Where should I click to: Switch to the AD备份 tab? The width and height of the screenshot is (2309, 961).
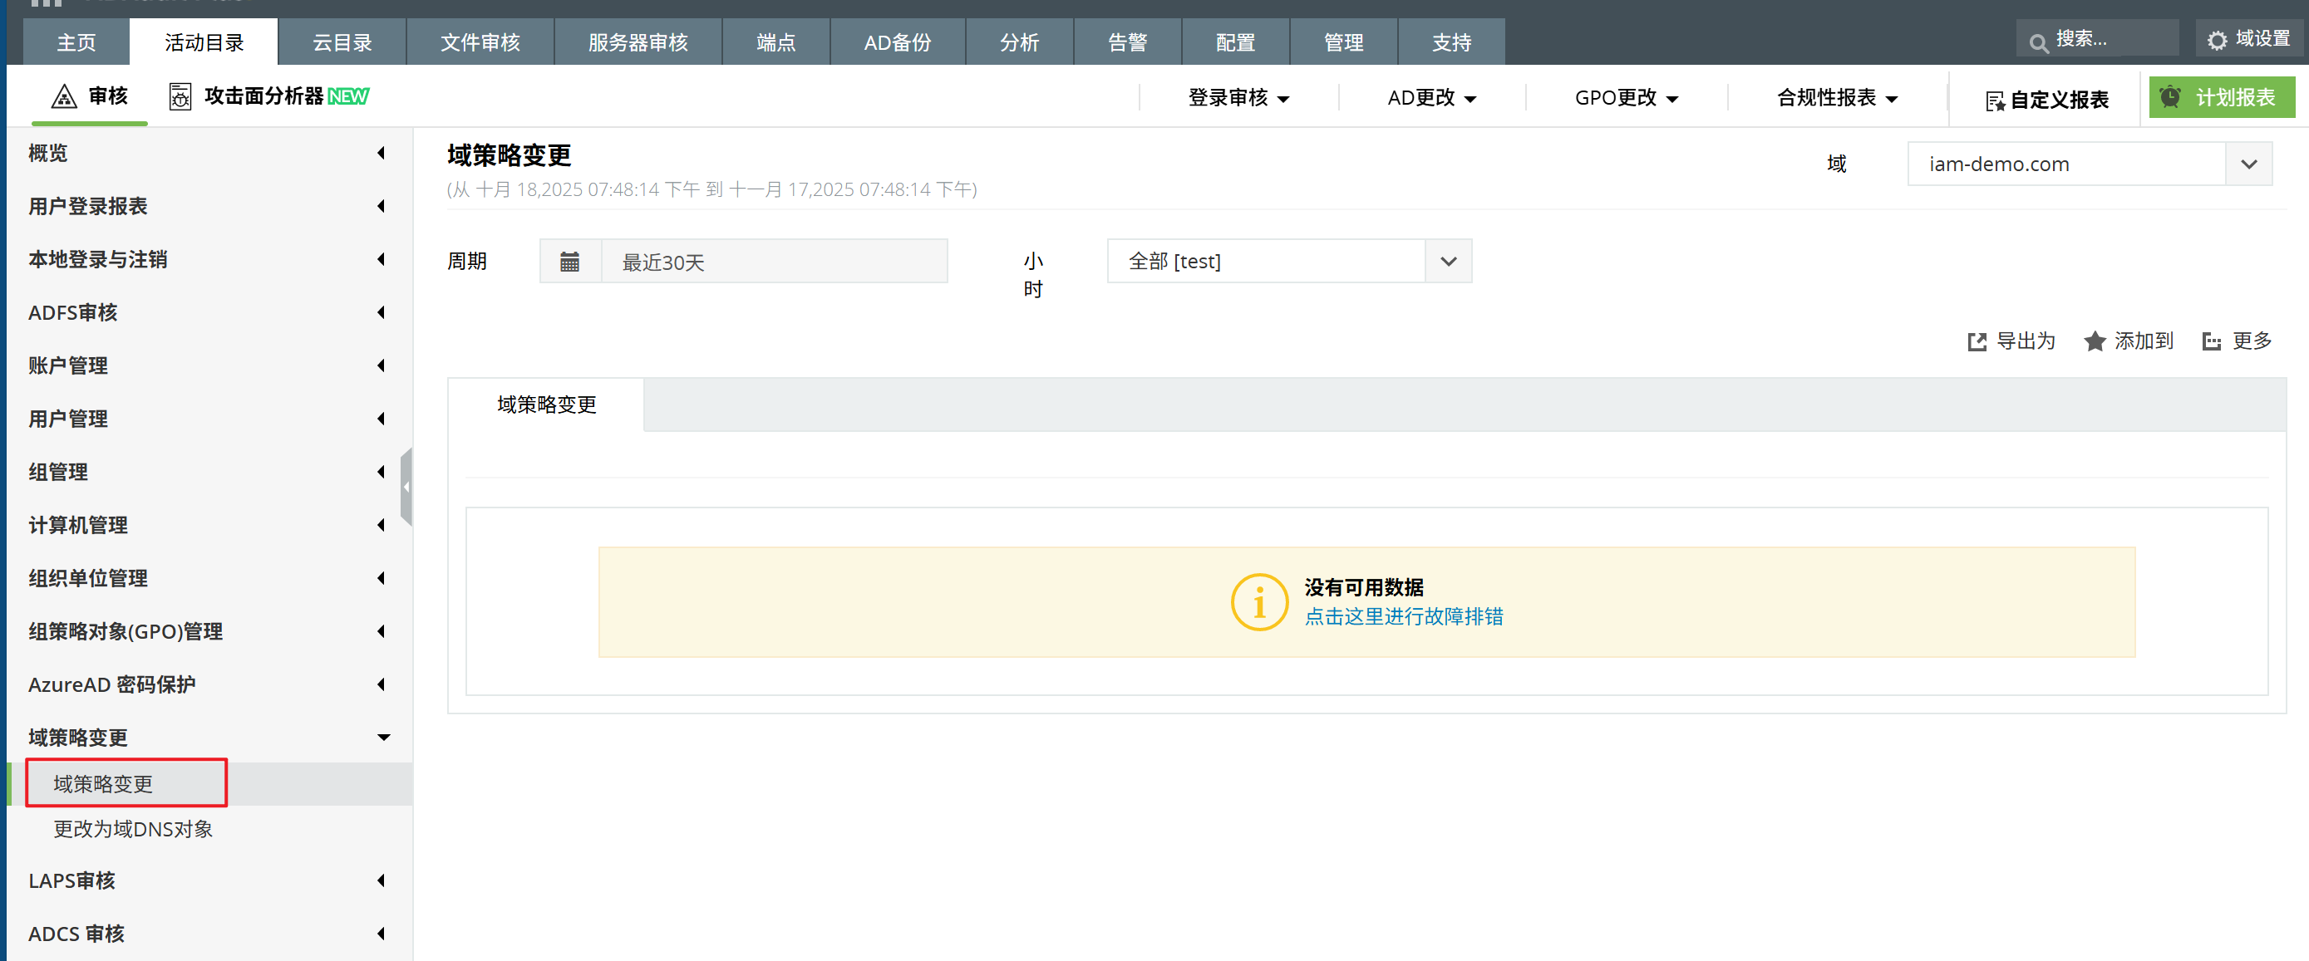897,42
